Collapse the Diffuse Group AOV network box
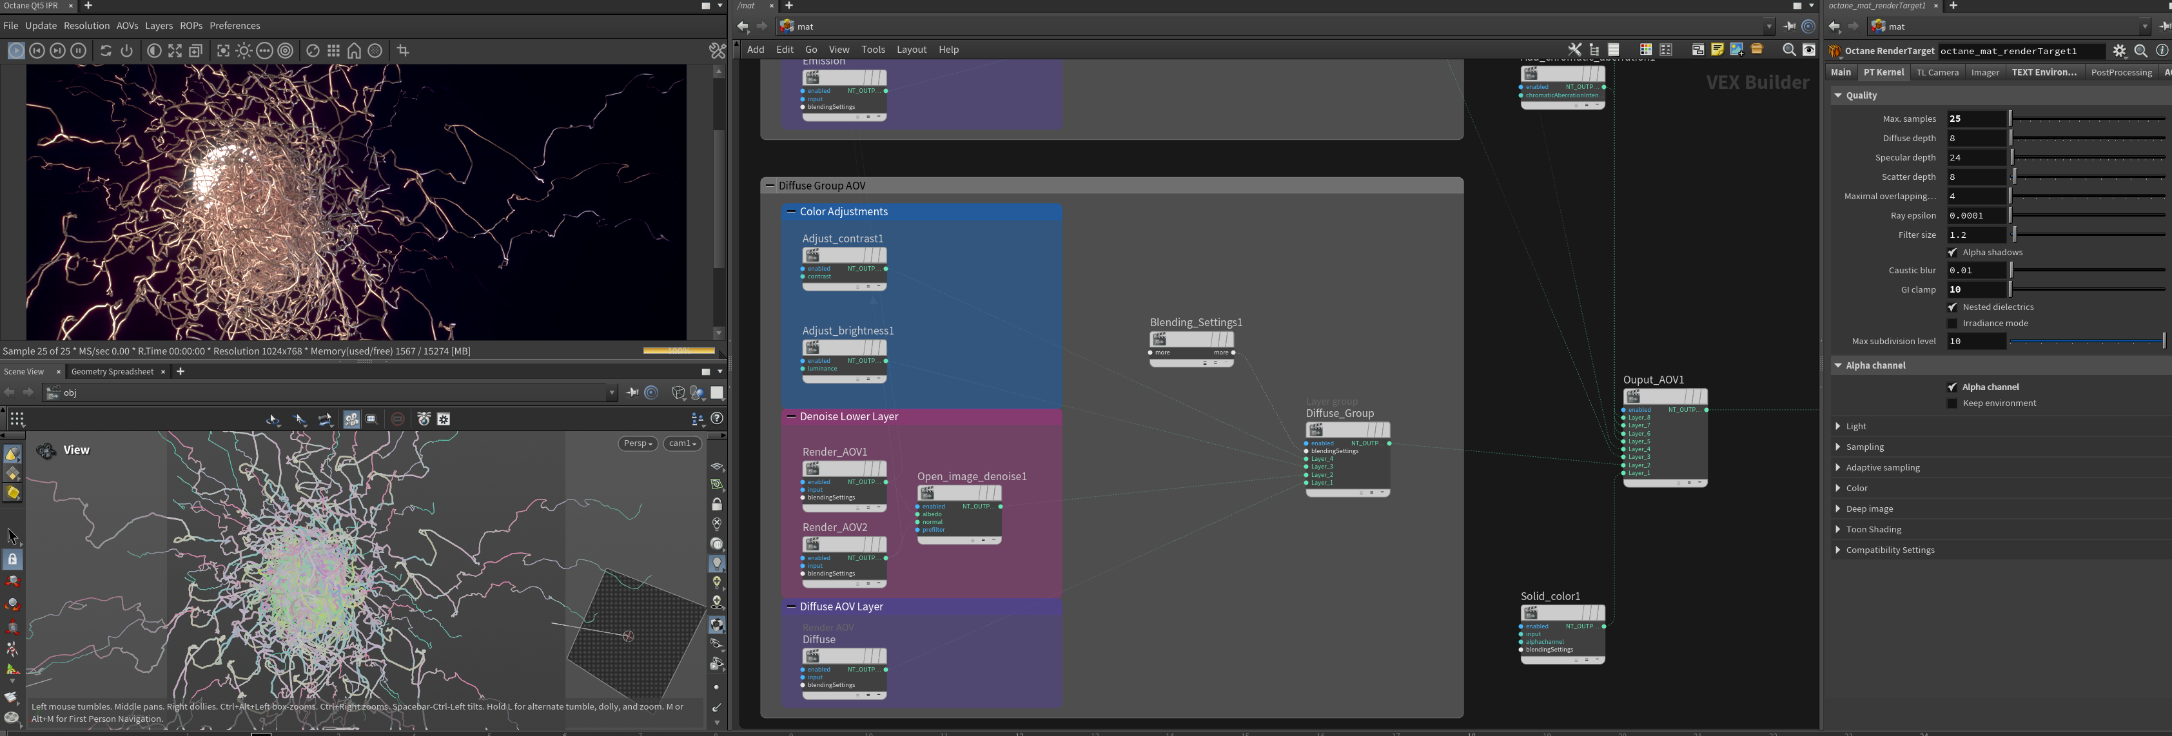Viewport: 2172px width, 736px height. click(770, 186)
